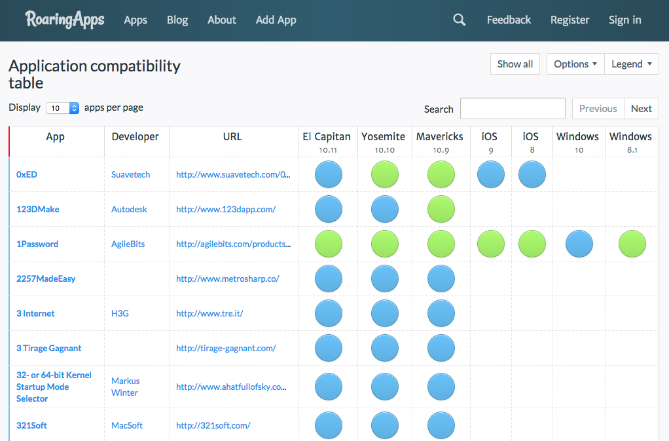Open the Markus Winter developer link
The image size is (669, 441).
pyautogui.click(x=126, y=387)
